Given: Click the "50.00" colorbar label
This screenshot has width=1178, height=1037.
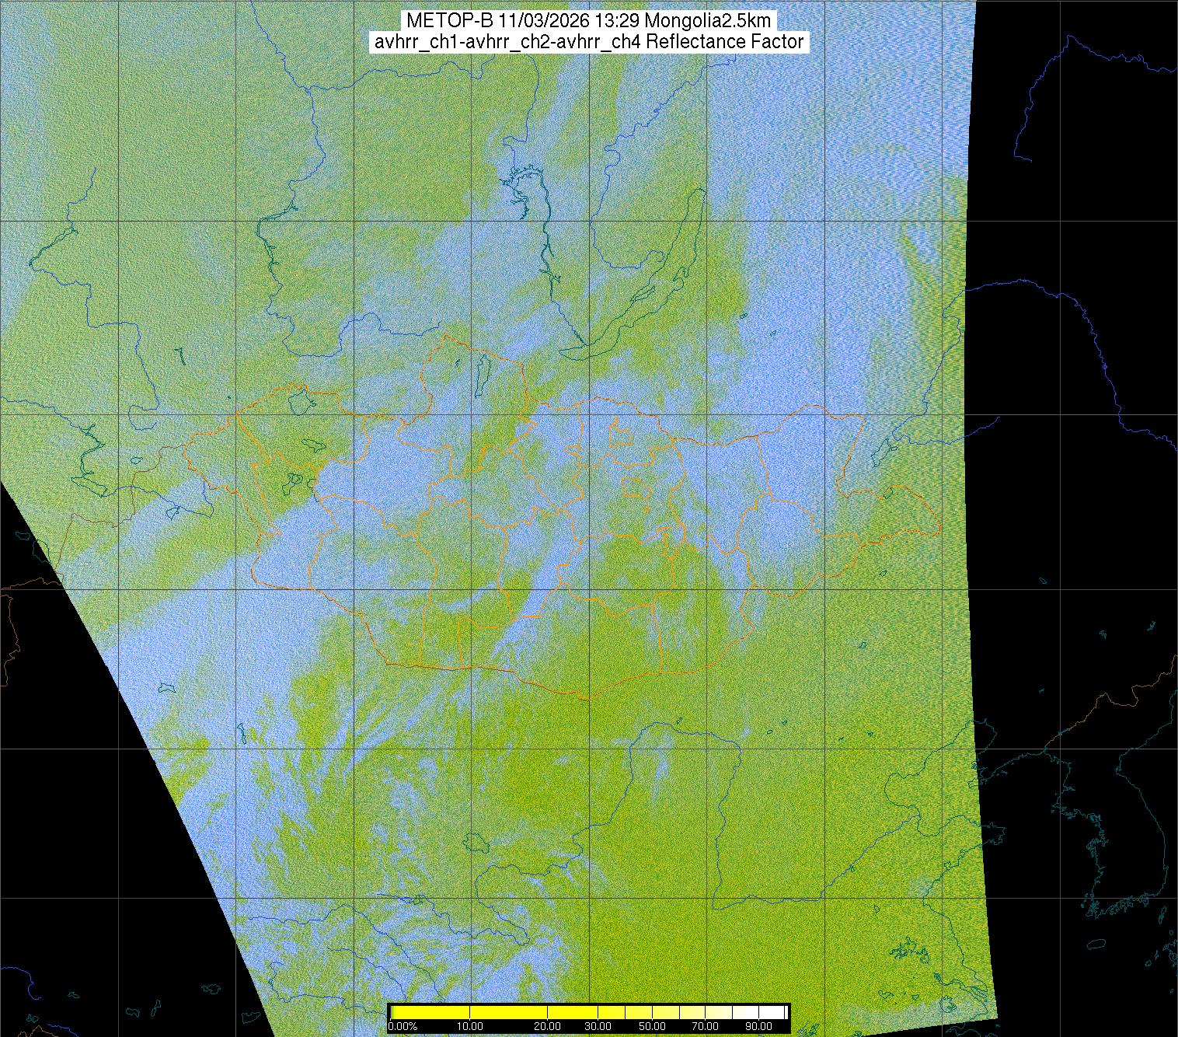Looking at the screenshot, I should point(653,1027).
